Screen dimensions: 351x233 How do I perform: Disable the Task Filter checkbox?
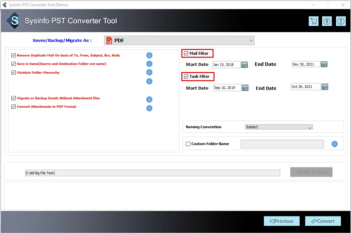(x=186, y=77)
